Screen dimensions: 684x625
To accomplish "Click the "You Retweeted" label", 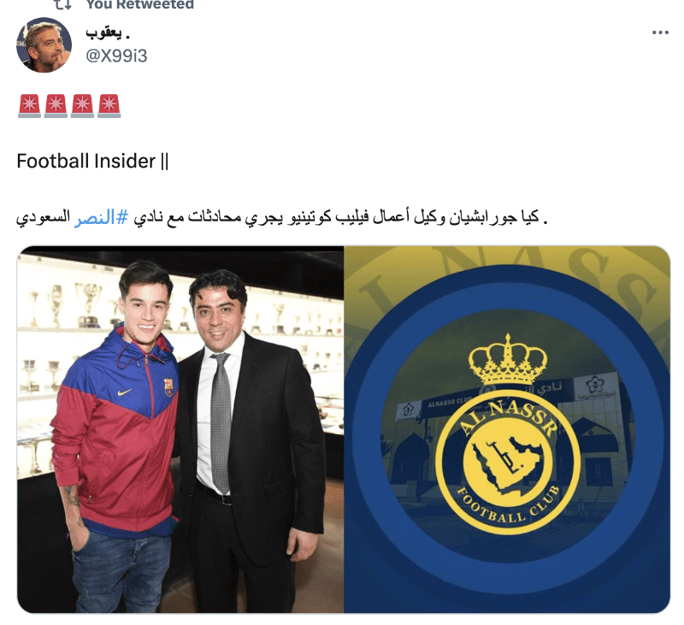I will pyautogui.click(x=140, y=5).
